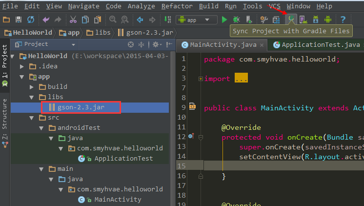Screen dimensions: 364x206
Task: Open the Refactor menu
Action: point(177,6)
